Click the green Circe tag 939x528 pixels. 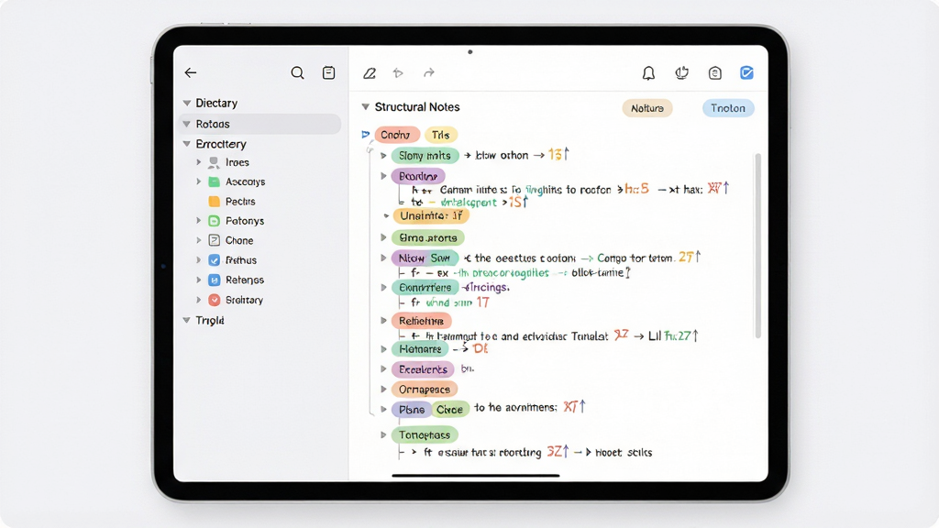coord(449,410)
